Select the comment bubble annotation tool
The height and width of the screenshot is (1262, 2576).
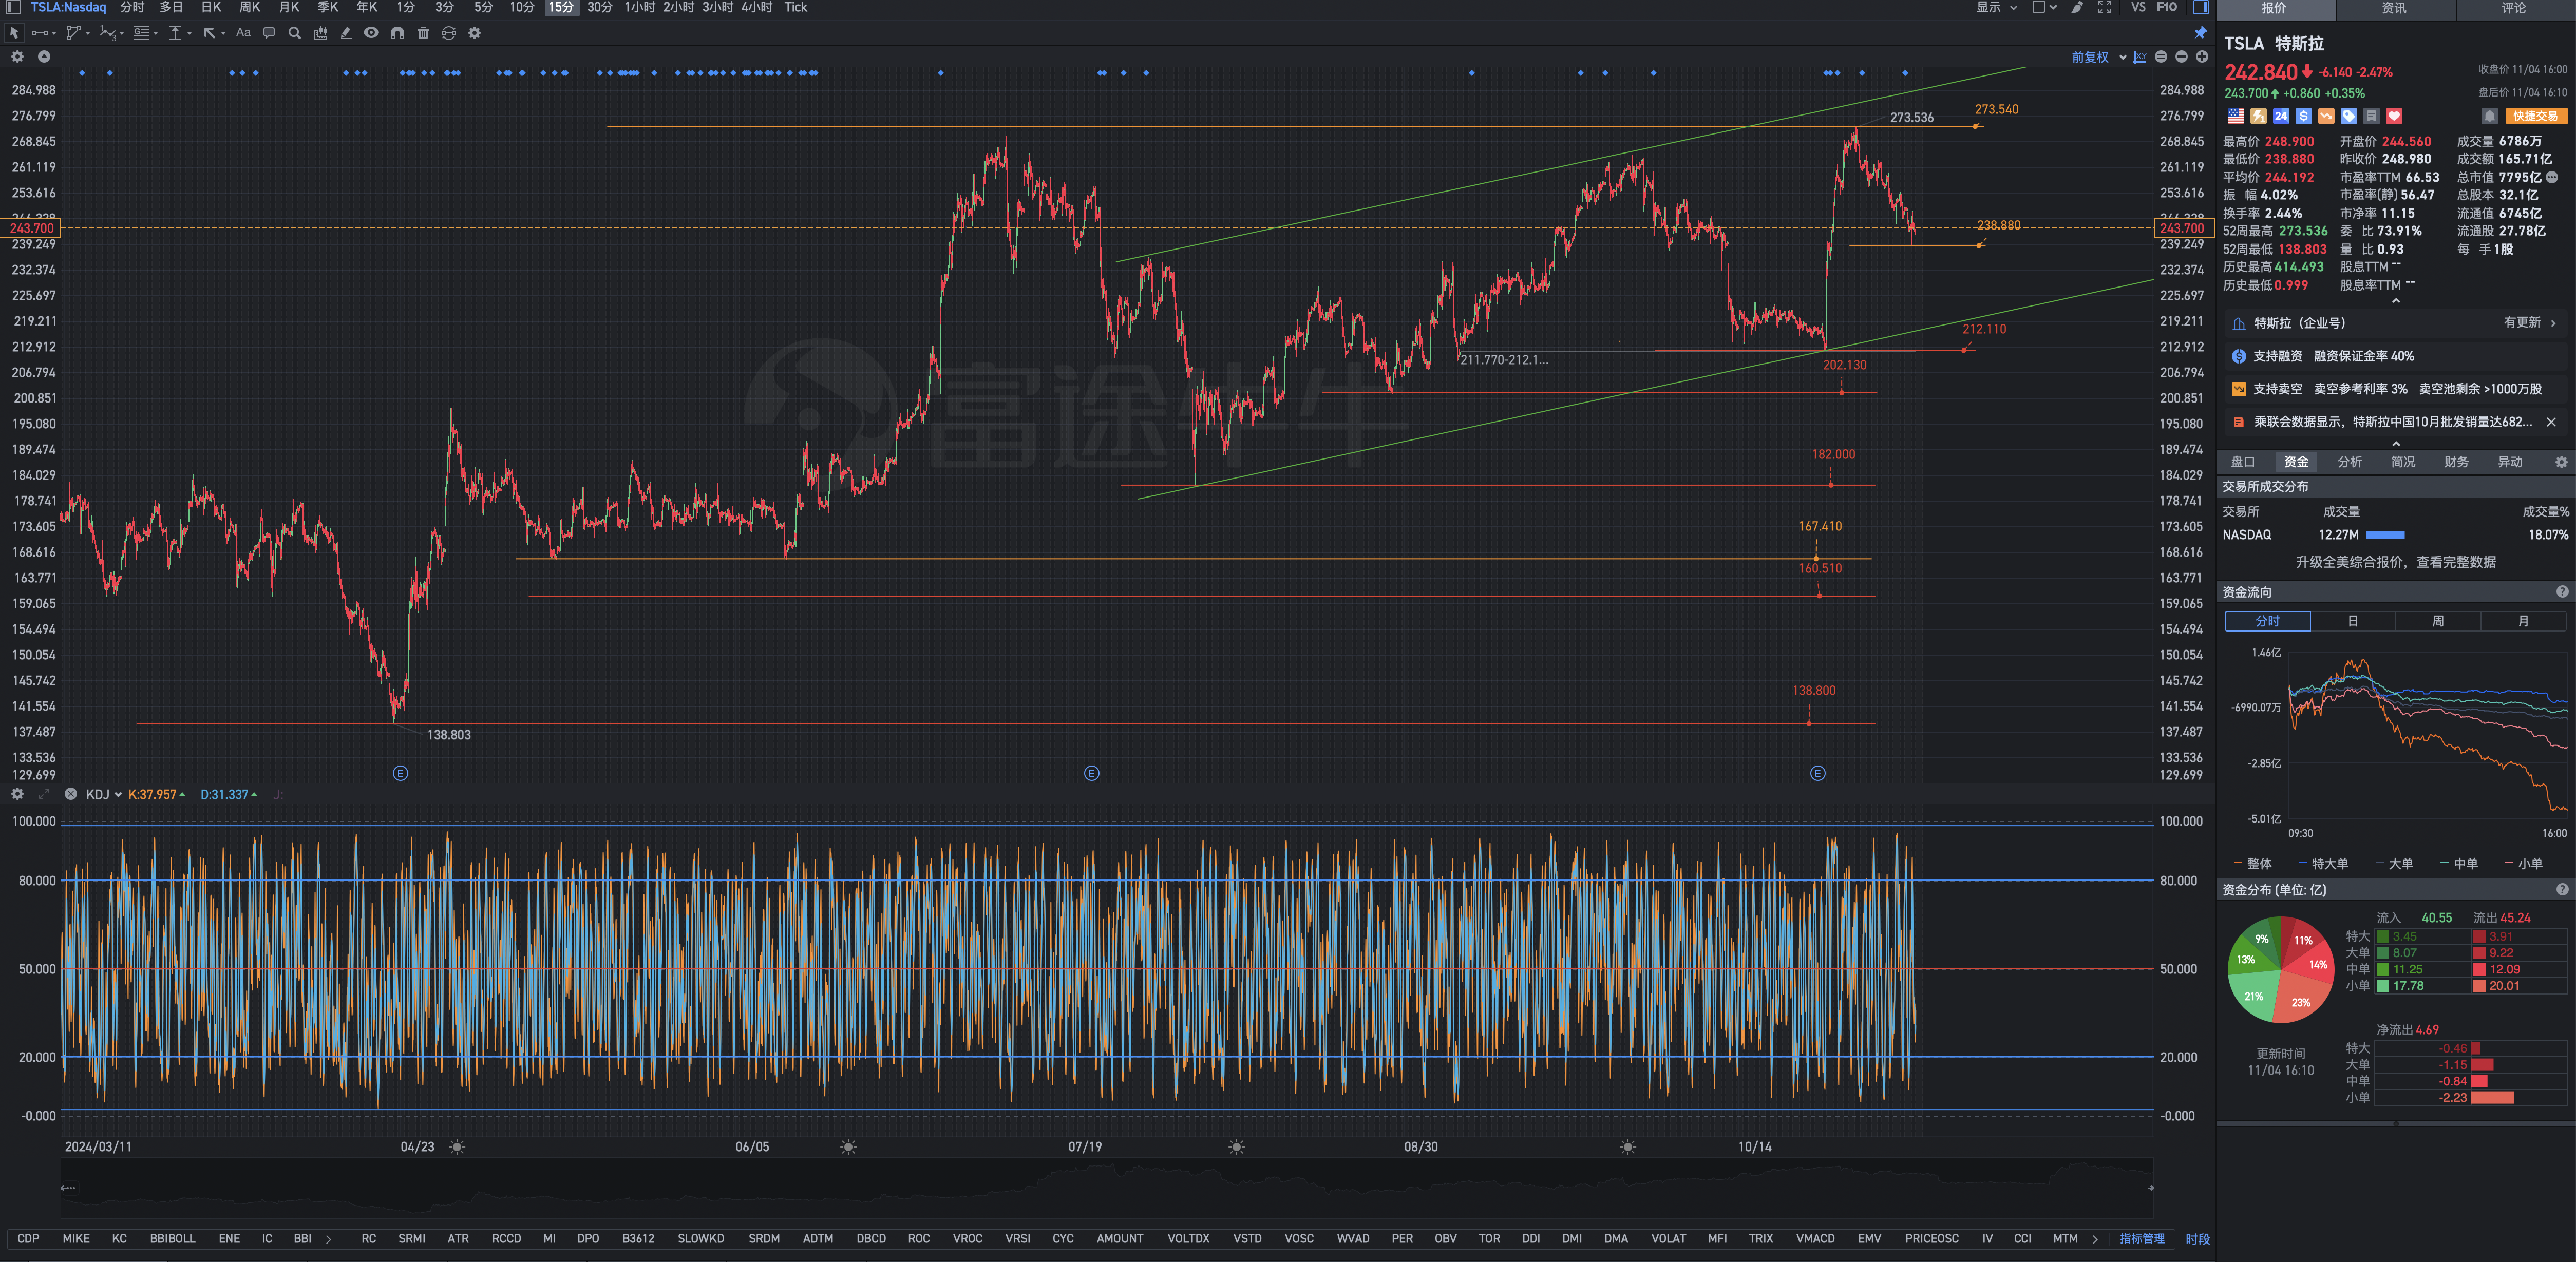pyautogui.click(x=269, y=33)
